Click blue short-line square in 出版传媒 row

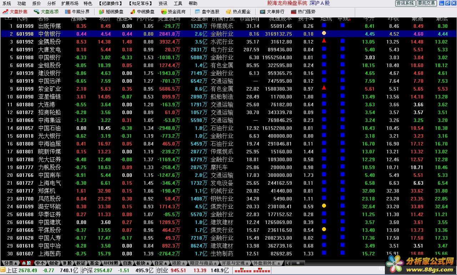(324, 25)
